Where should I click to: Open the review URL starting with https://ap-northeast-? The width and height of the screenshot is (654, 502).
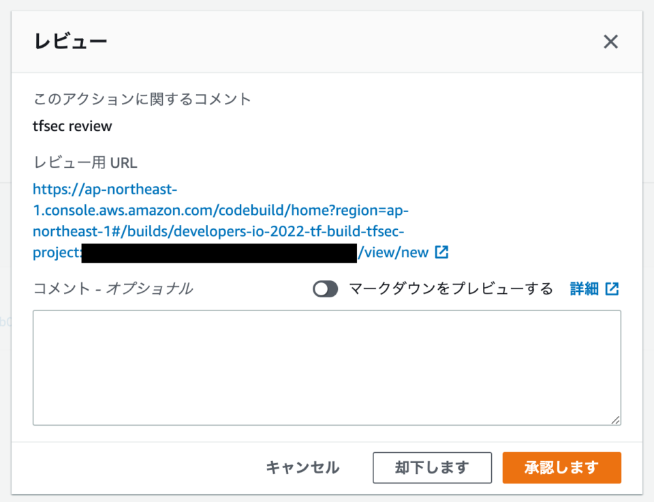pyautogui.click(x=105, y=189)
